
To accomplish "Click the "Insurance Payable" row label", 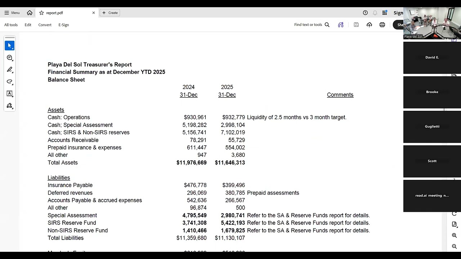I will coord(70,185).
